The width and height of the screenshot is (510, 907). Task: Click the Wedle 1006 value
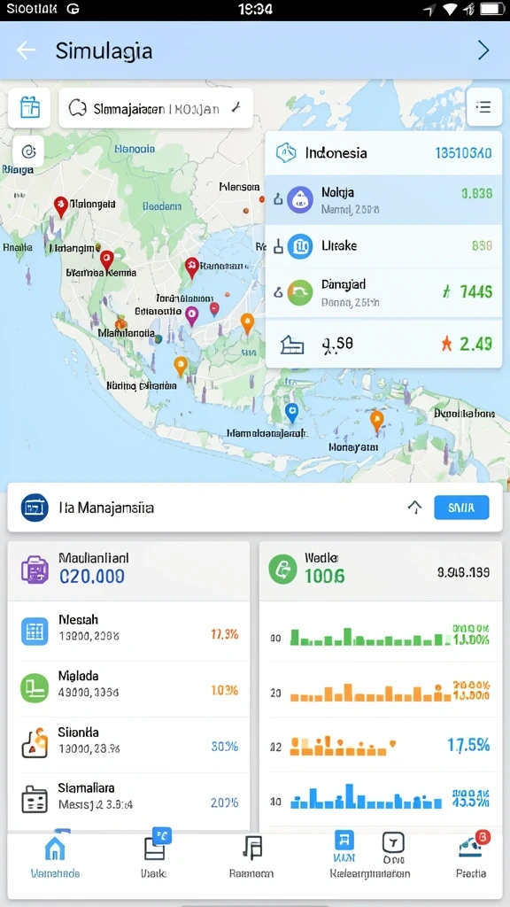[x=324, y=576]
